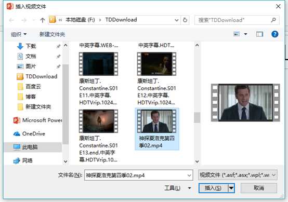This screenshot has width=288, height=202.
Task: Click pin icon next to 文档
Action: [x=58, y=56]
